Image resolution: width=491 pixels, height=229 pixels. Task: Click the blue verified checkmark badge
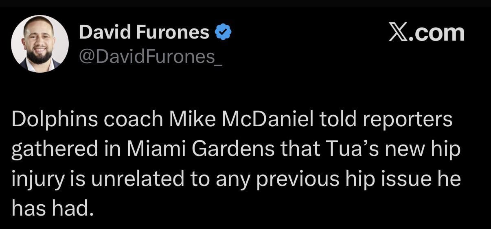click(x=223, y=32)
